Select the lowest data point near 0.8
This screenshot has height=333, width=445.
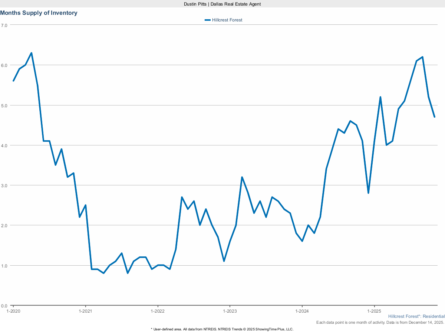tap(103, 273)
